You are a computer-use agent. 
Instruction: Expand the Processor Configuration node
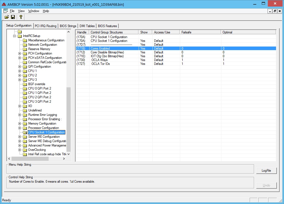(x=20, y=128)
